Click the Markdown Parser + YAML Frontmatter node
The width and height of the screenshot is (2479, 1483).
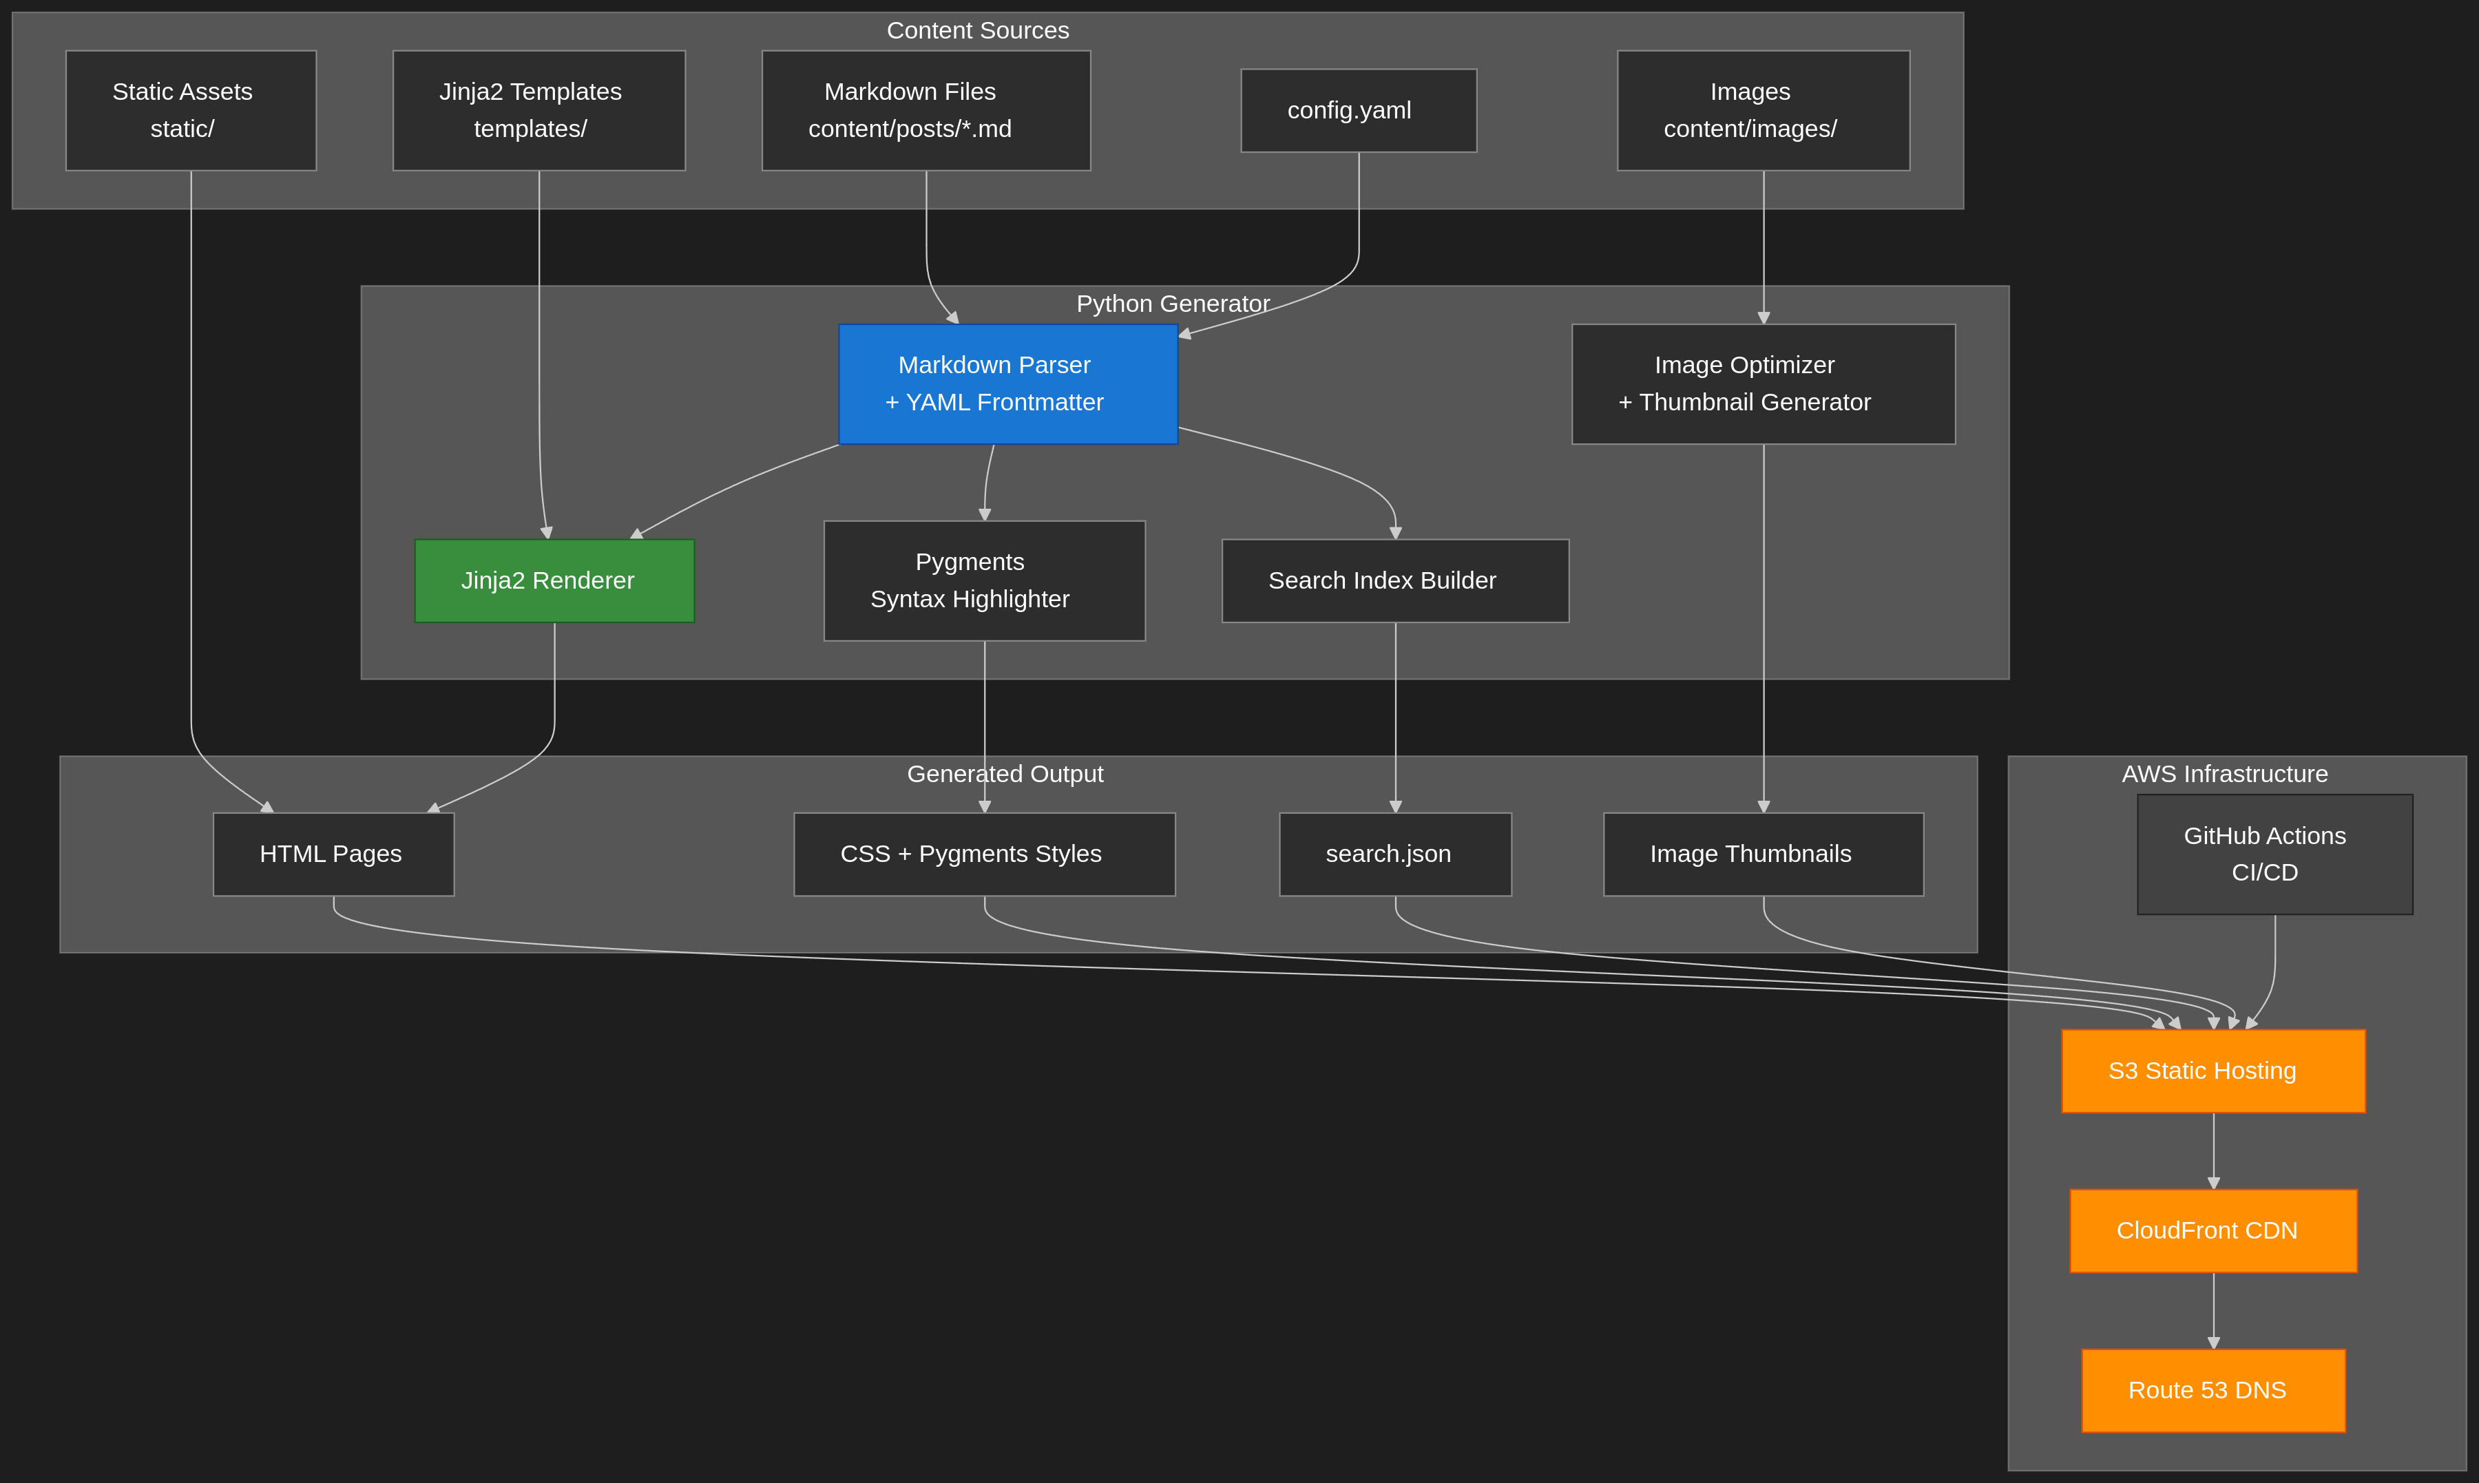pyautogui.click(x=1007, y=383)
